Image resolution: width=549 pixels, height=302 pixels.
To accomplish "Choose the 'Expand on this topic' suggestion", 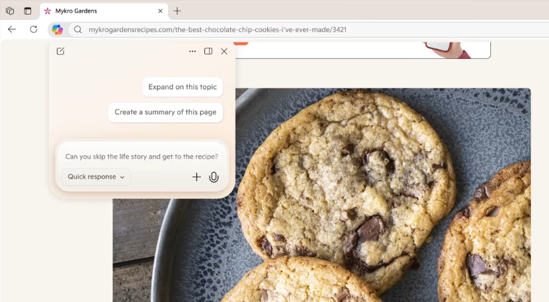I will [x=183, y=87].
